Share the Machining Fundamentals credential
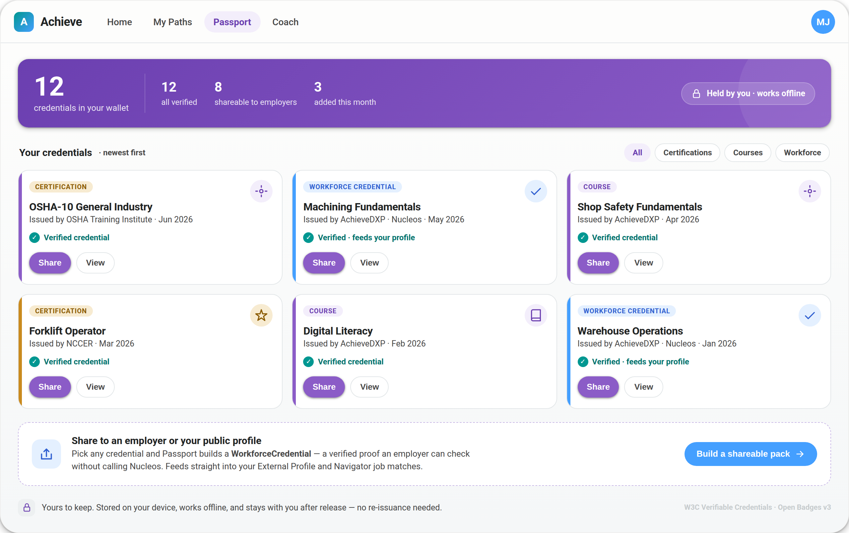The width and height of the screenshot is (849, 533). click(x=324, y=263)
